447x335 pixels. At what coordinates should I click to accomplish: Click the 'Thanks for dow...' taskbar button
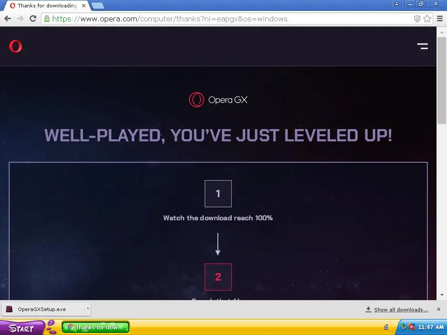96,327
